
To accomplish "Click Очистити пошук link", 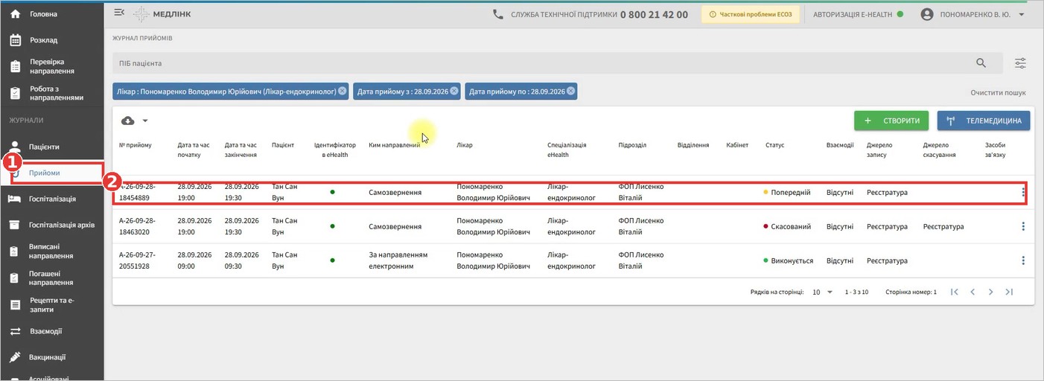I will coord(998,93).
